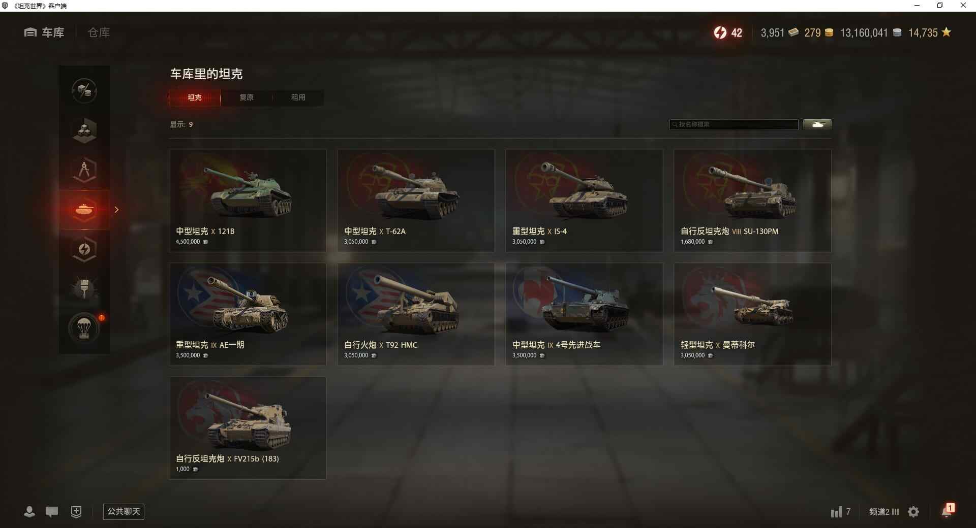
Task: Switch to the 复原 tab
Action: pos(247,97)
